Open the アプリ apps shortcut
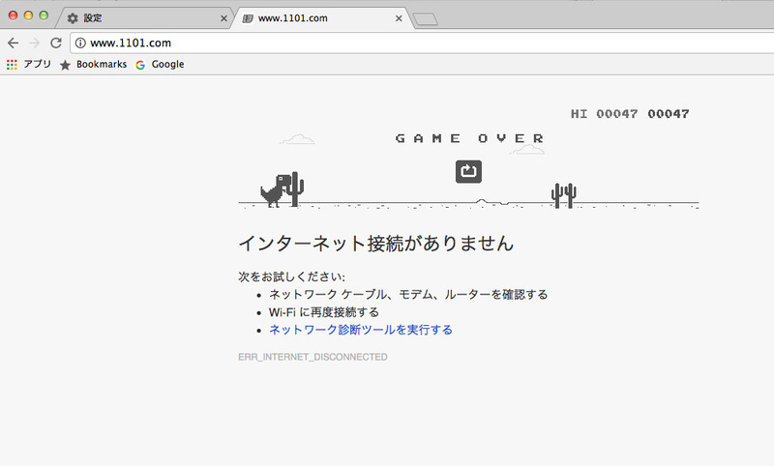The image size is (774, 466). pos(29,65)
